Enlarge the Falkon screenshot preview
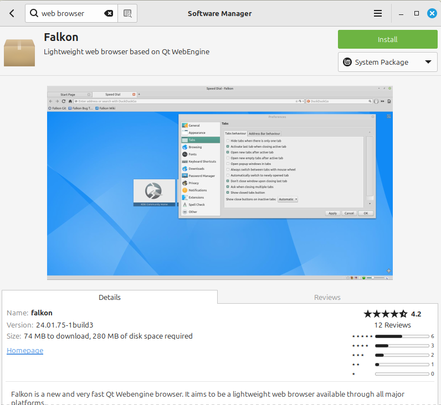This screenshot has height=405, width=441. click(219, 183)
